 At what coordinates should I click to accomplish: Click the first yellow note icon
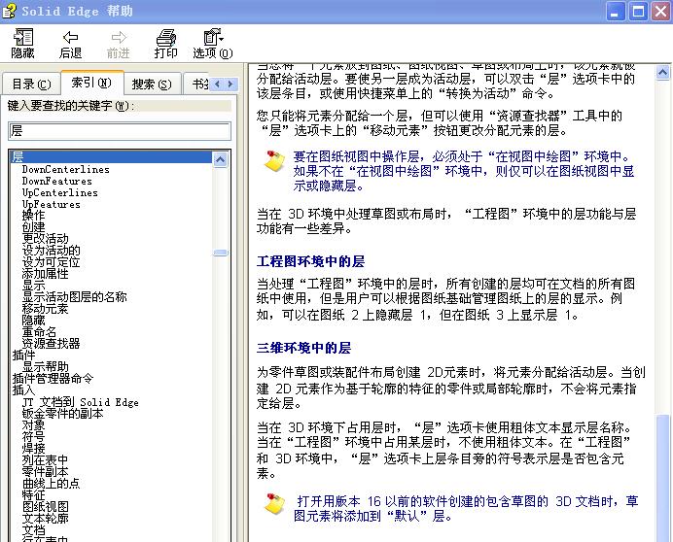coord(274,161)
